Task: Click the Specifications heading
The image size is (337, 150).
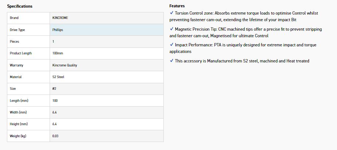Action: point(20,6)
